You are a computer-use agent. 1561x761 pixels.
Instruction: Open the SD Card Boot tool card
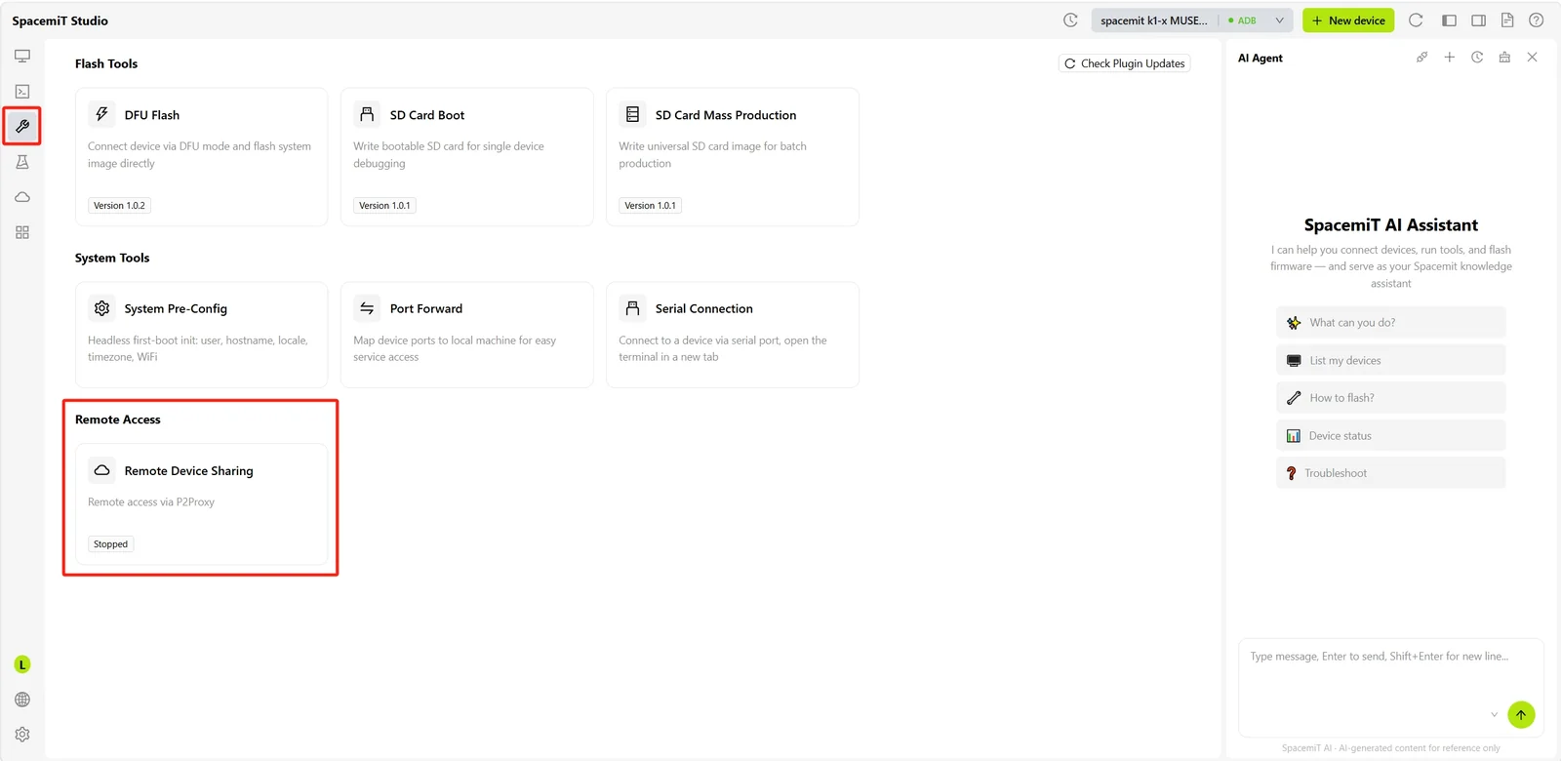click(x=466, y=157)
